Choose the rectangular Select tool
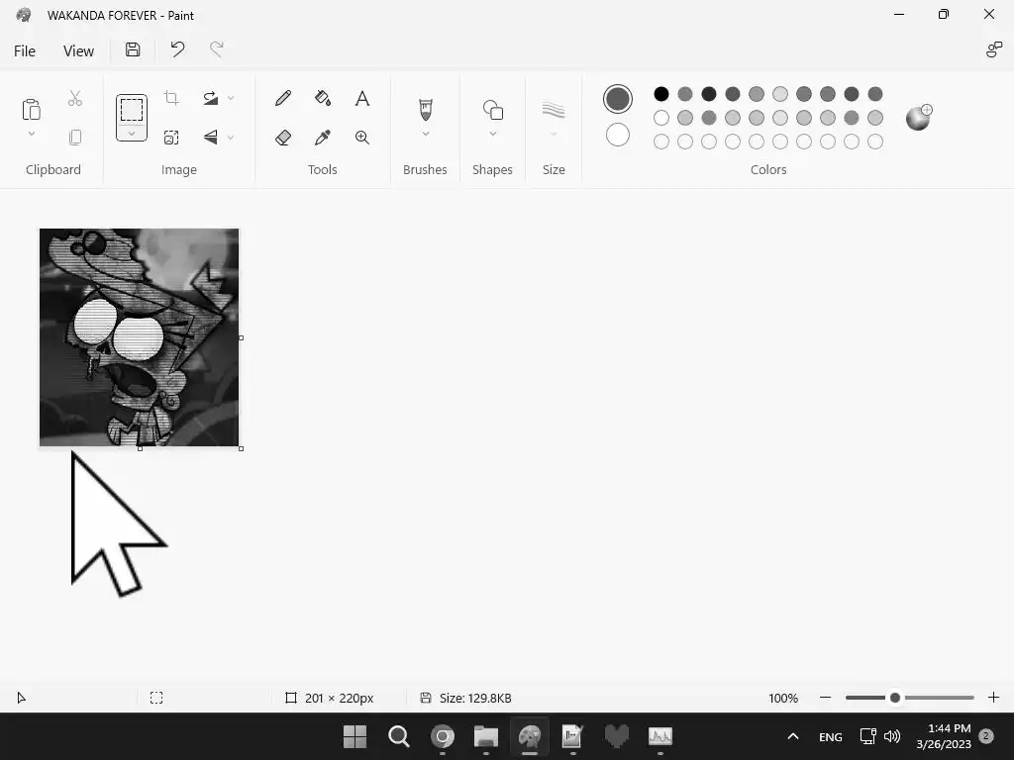 coord(132,109)
